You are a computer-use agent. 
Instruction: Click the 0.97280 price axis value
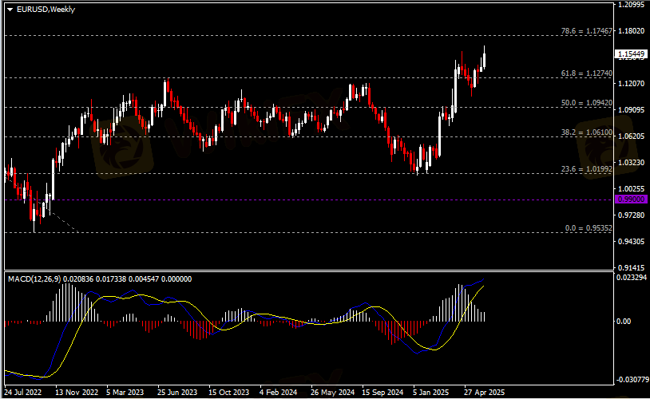632,215
